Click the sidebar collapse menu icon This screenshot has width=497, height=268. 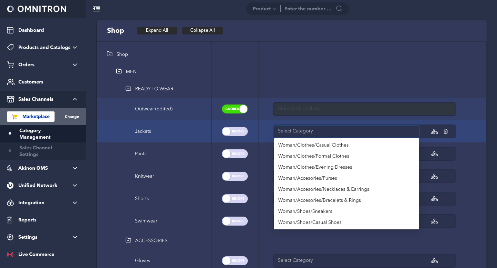97,9
